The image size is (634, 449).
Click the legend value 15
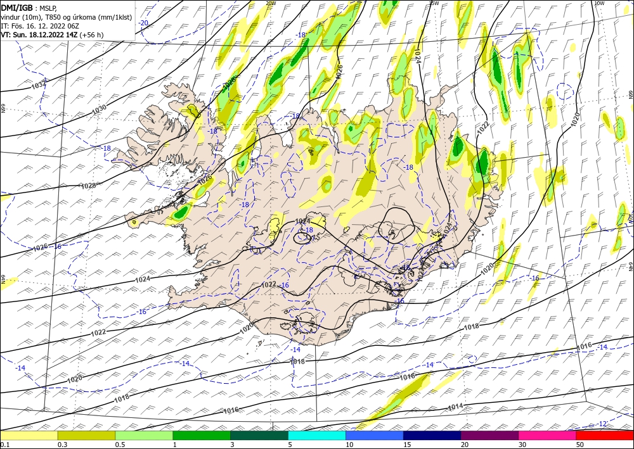point(407,445)
